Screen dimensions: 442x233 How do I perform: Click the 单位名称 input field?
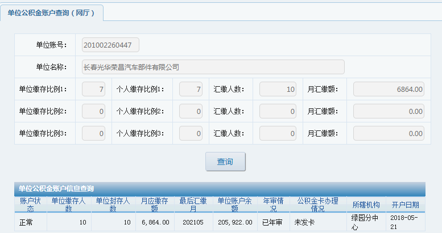coord(213,67)
